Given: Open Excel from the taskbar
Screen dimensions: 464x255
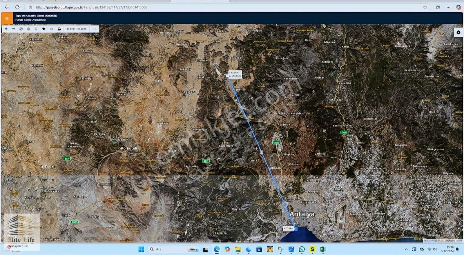Looking at the screenshot, I should [323, 249].
